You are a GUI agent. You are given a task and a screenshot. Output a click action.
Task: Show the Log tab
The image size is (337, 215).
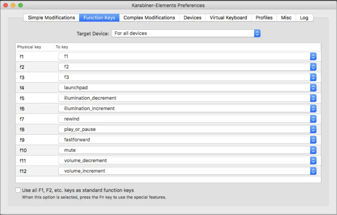click(304, 18)
